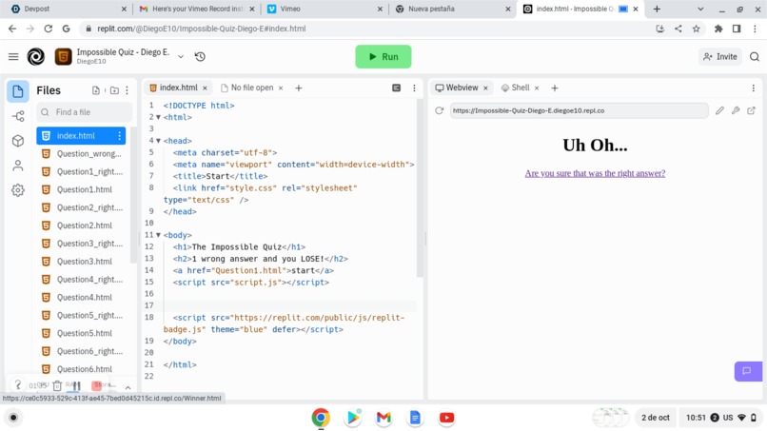Open Webview devtools wrench icon
Screen dimensions: 767x431
[x=736, y=110]
